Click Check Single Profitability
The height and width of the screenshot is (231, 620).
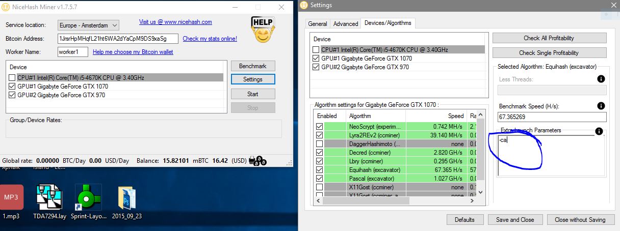(549, 52)
